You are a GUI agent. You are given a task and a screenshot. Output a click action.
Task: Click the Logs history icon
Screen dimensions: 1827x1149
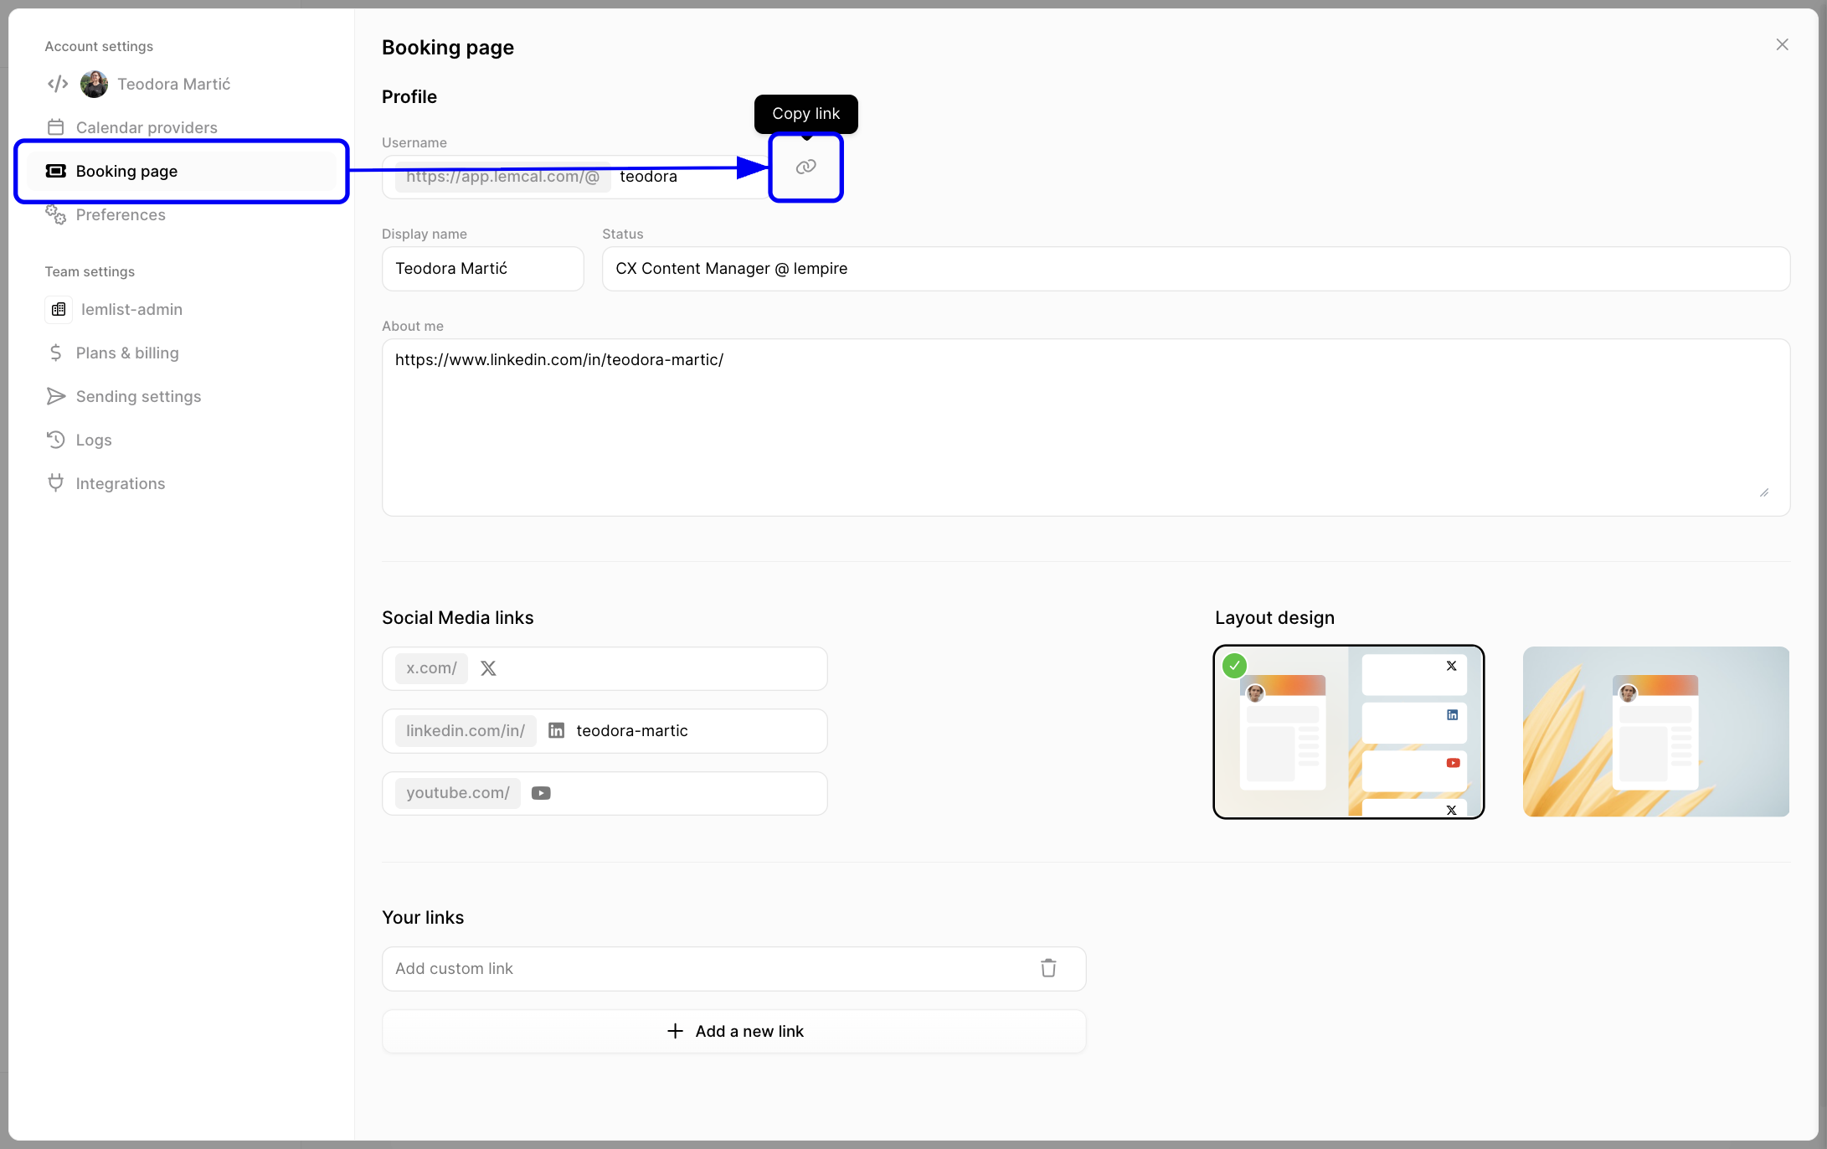click(x=55, y=439)
